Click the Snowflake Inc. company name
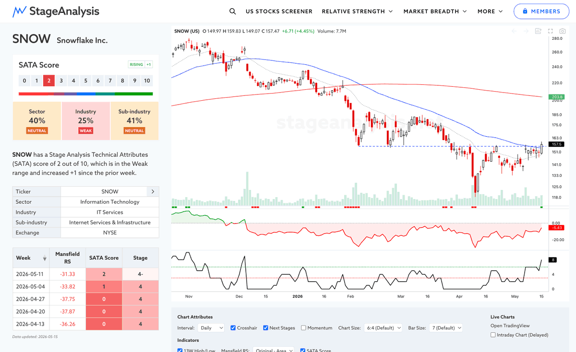The image size is (576, 352). pos(82,40)
